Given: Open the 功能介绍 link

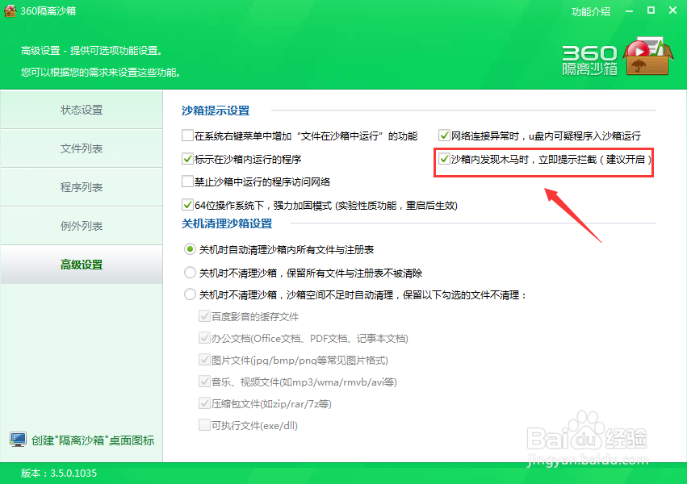Looking at the screenshot, I should 591,12.
